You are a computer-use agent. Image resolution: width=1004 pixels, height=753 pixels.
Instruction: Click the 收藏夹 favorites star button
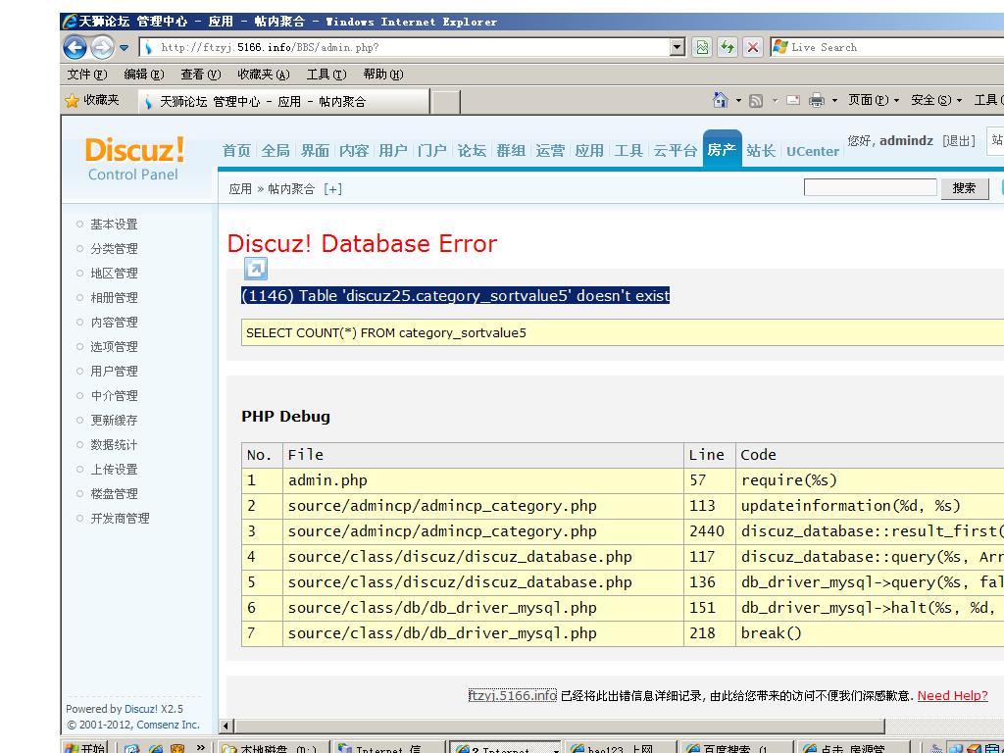(92, 101)
